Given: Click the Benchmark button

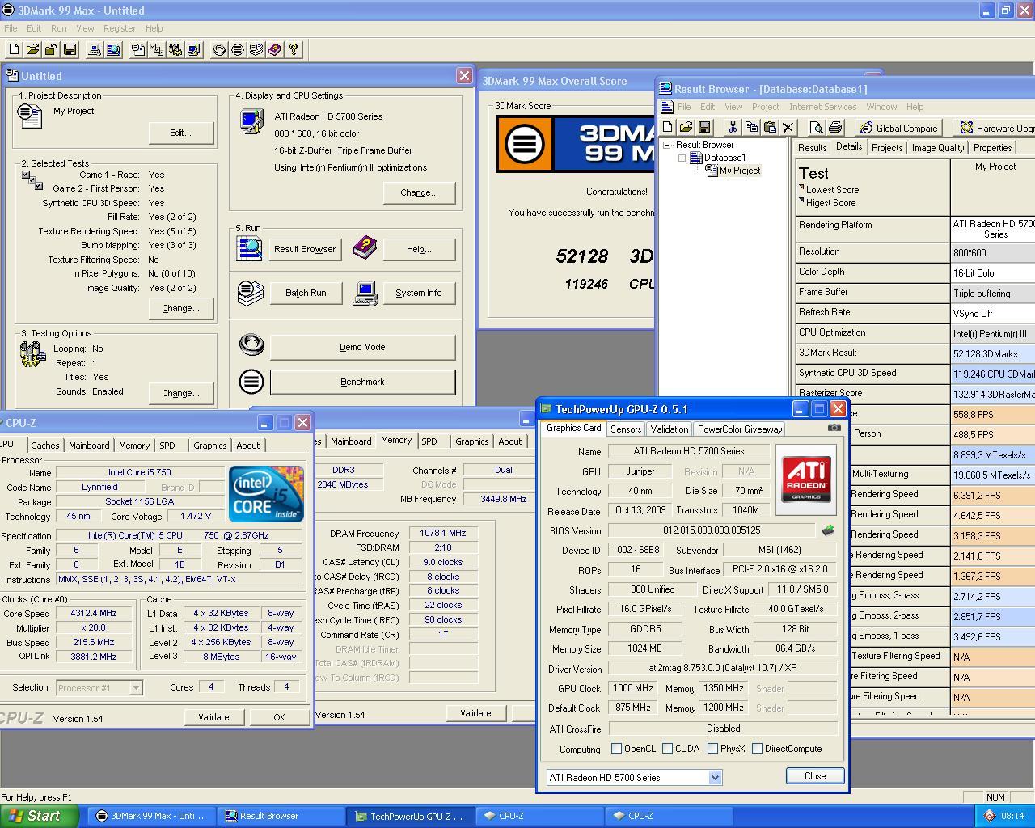Looking at the screenshot, I should [362, 382].
